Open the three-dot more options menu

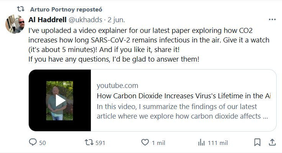tap(272, 19)
